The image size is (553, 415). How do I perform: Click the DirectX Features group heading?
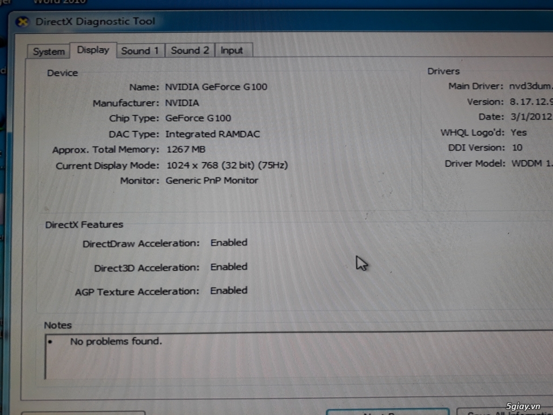[x=84, y=225]
